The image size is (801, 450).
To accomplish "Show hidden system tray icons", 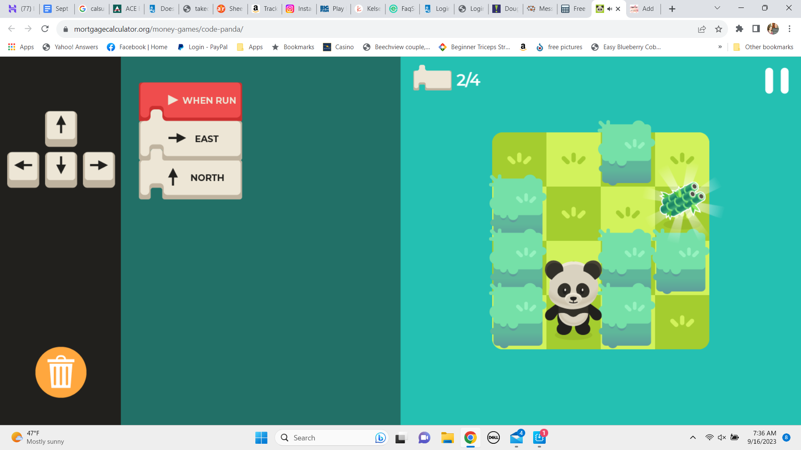I will point(693,437).
